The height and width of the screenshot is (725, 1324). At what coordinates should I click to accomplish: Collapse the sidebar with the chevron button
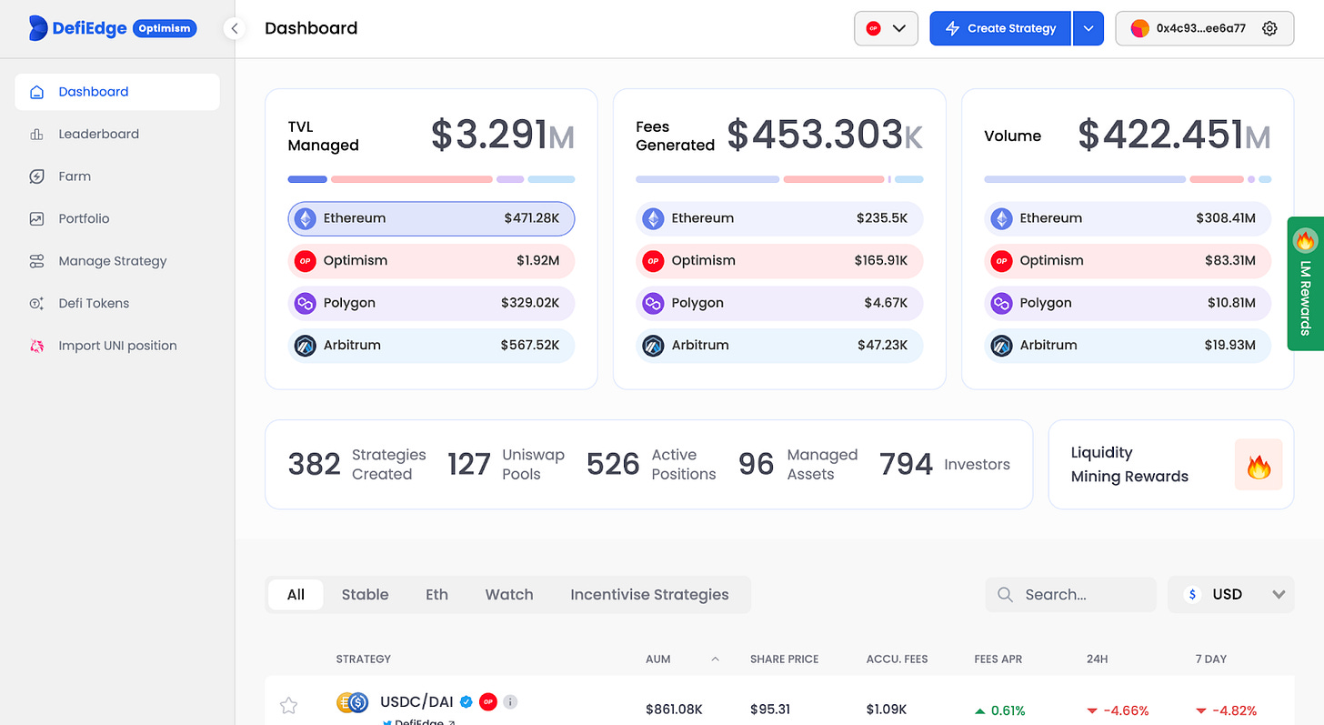pos(235,28)
